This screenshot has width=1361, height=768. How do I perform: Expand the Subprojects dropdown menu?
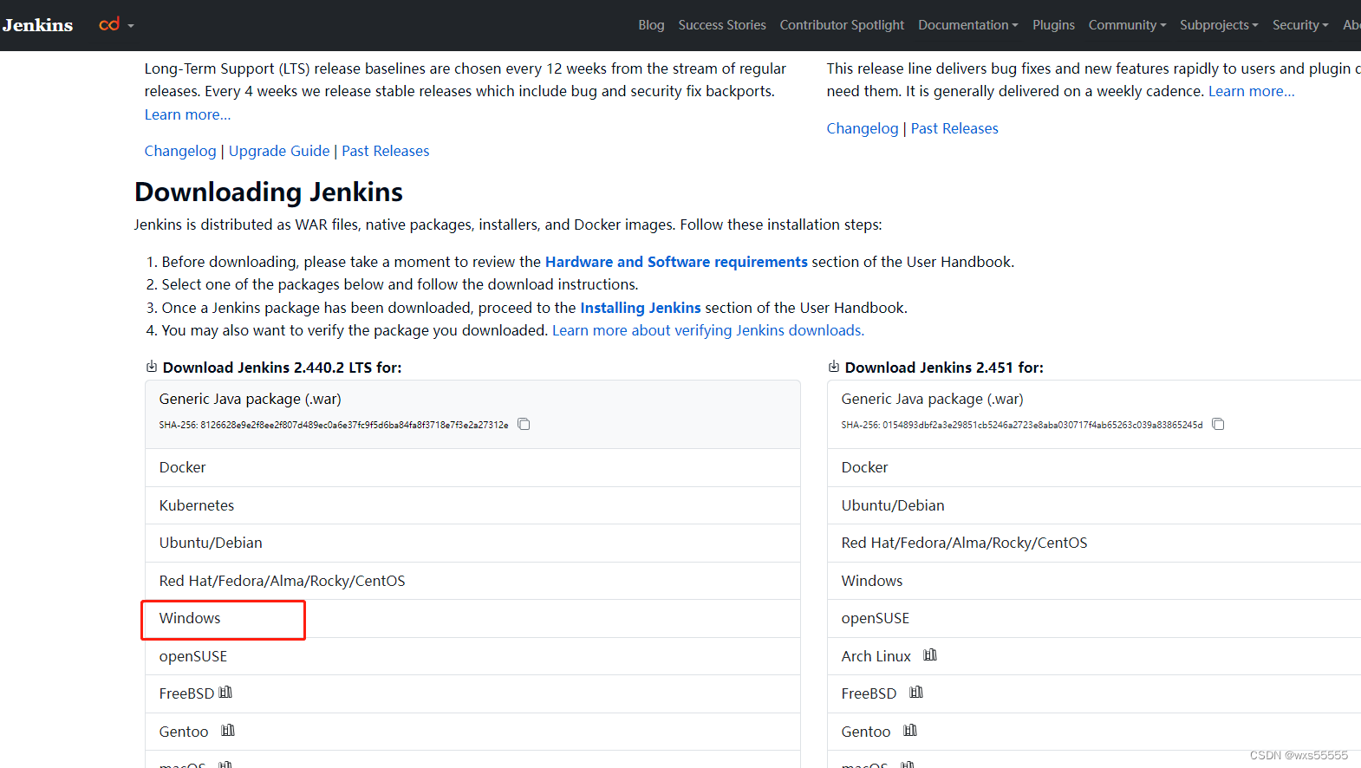click(1219, 25)
